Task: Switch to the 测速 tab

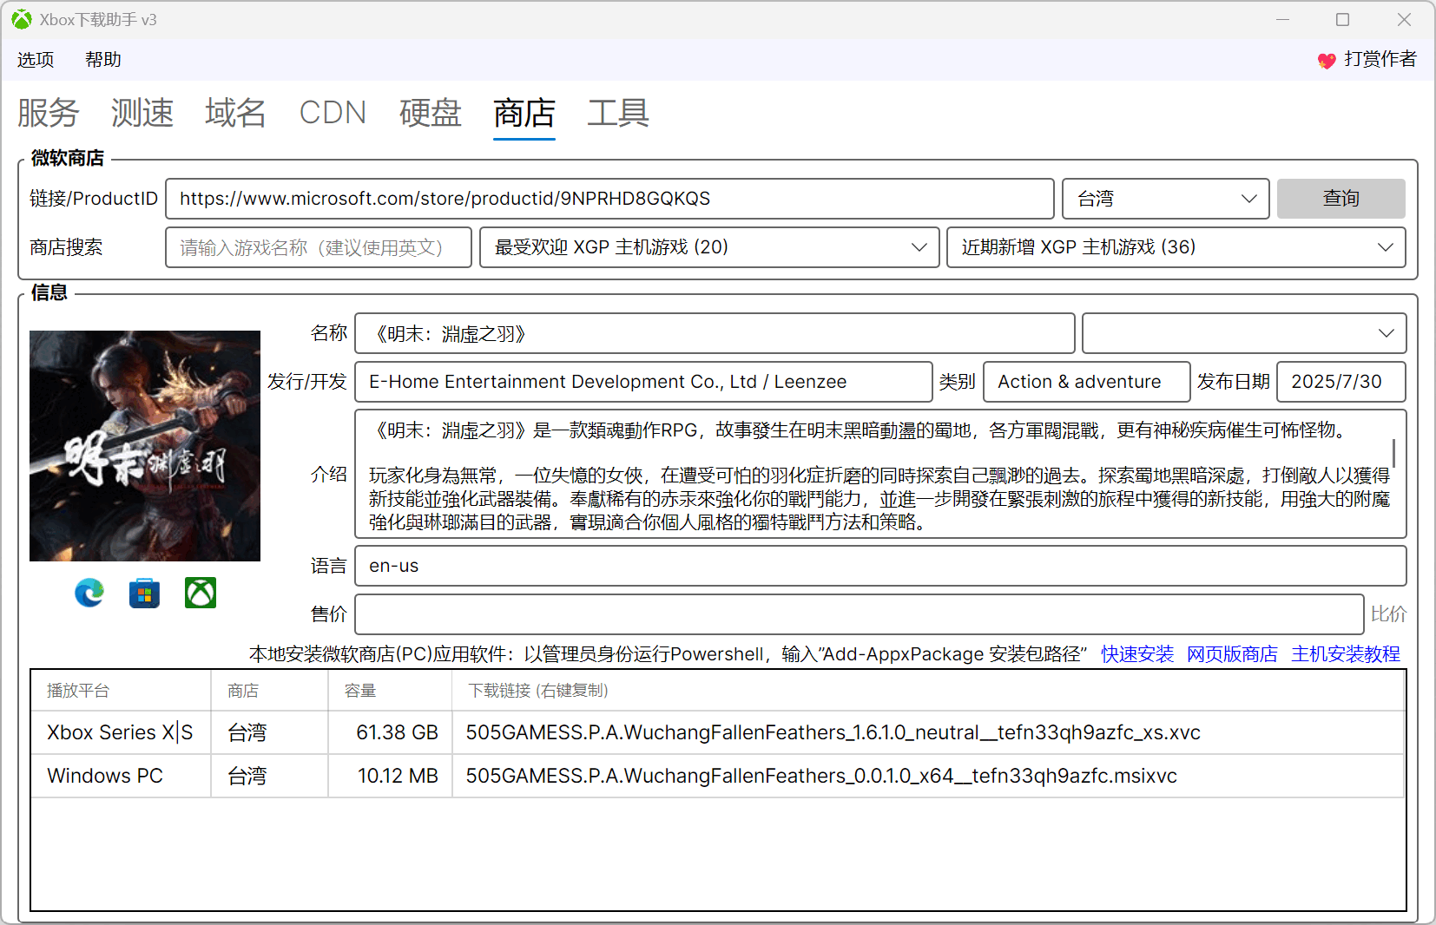Action: coord(142,113)
